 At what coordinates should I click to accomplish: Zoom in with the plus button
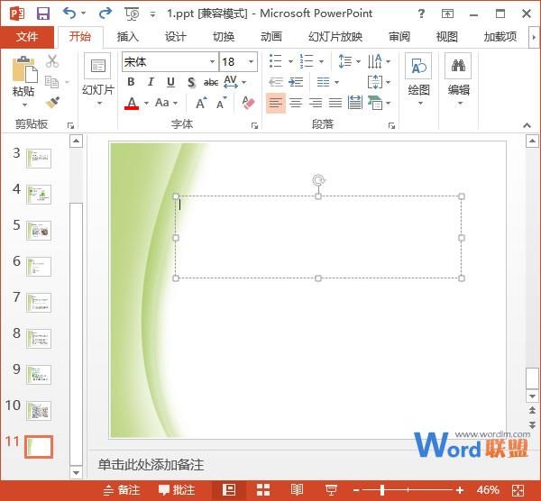coord(460,490)
